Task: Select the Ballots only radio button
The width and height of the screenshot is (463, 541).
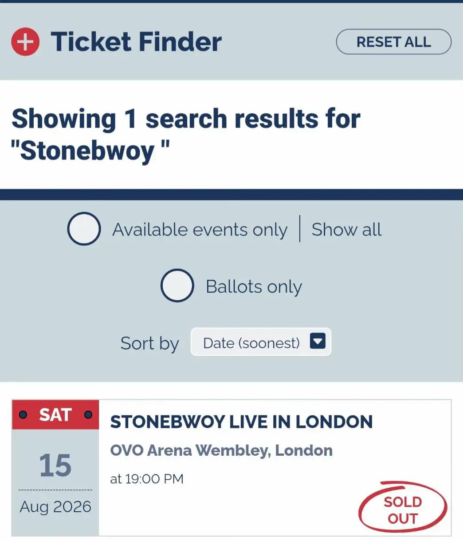Action: (177, 286)
